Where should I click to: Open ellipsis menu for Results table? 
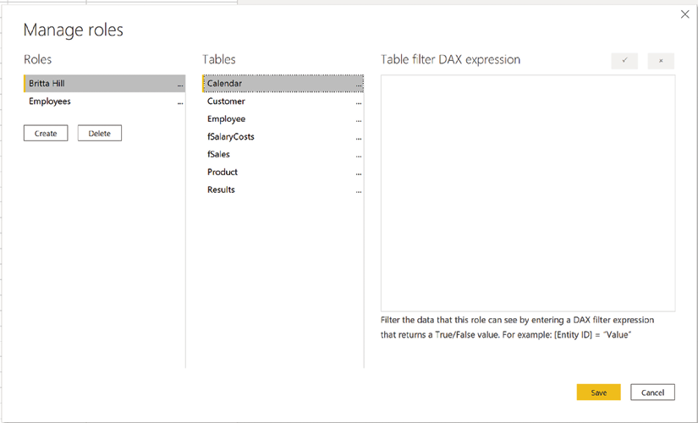click(359, 191)
